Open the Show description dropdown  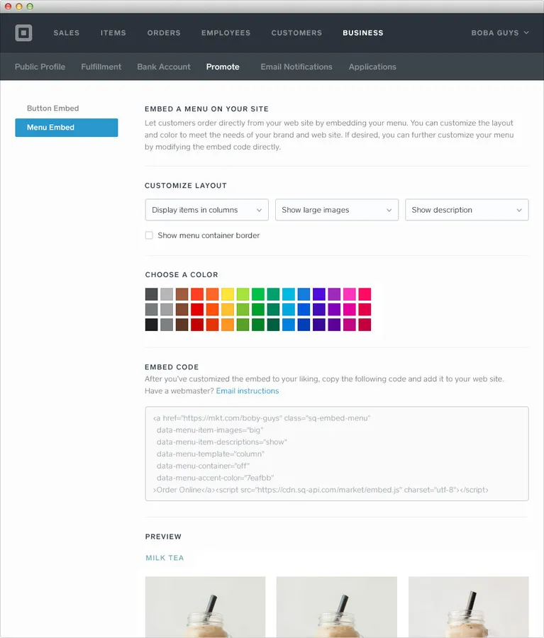(x=467, y=210)
